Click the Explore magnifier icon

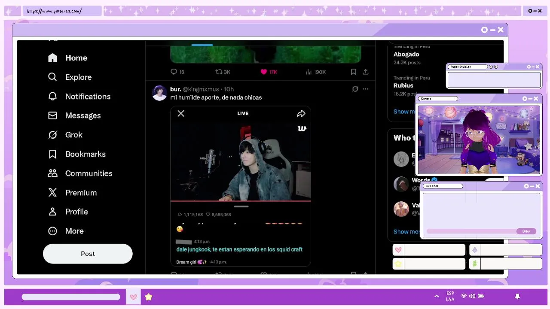click(x=52, y=77)
